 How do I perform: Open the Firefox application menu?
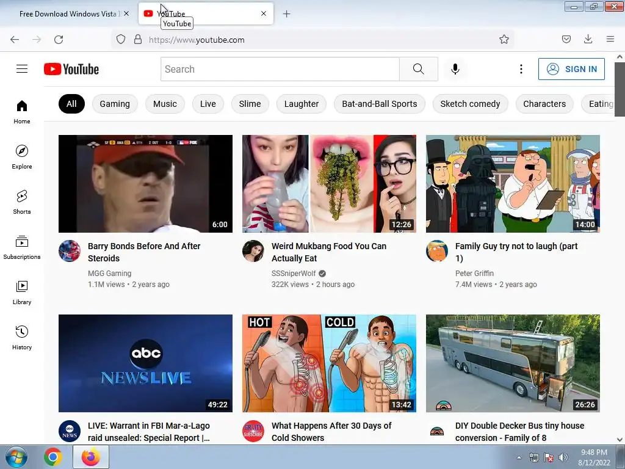click(x=610, y=40)
